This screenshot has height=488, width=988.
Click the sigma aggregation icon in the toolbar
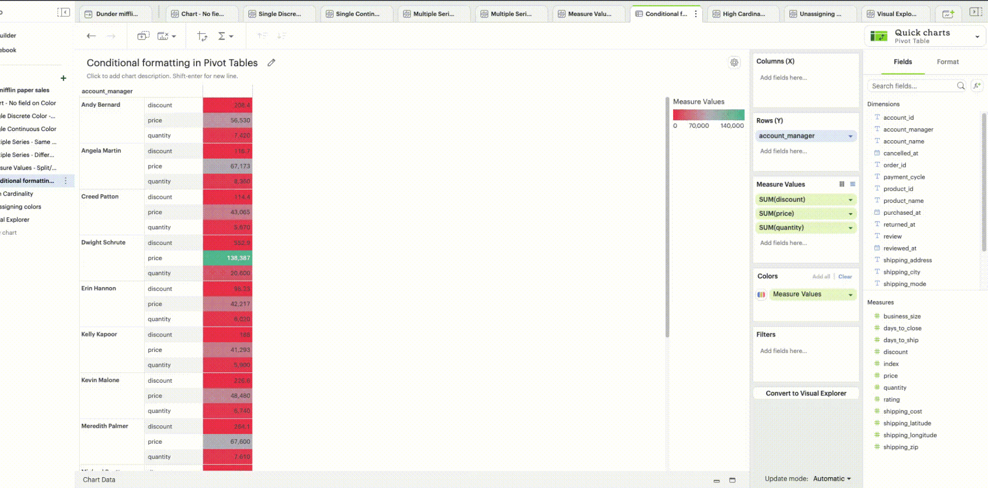[x=222, y=36]
